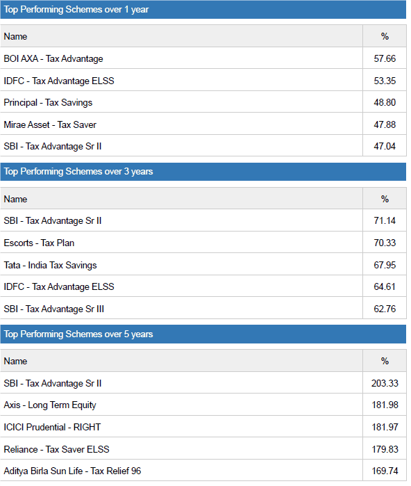Select SBI - Tax Advantage Sr II with 203.33 return
Image resolution: width=411 pixels, height=486 pixels.
pyautogui.click(x=53, y=383)
